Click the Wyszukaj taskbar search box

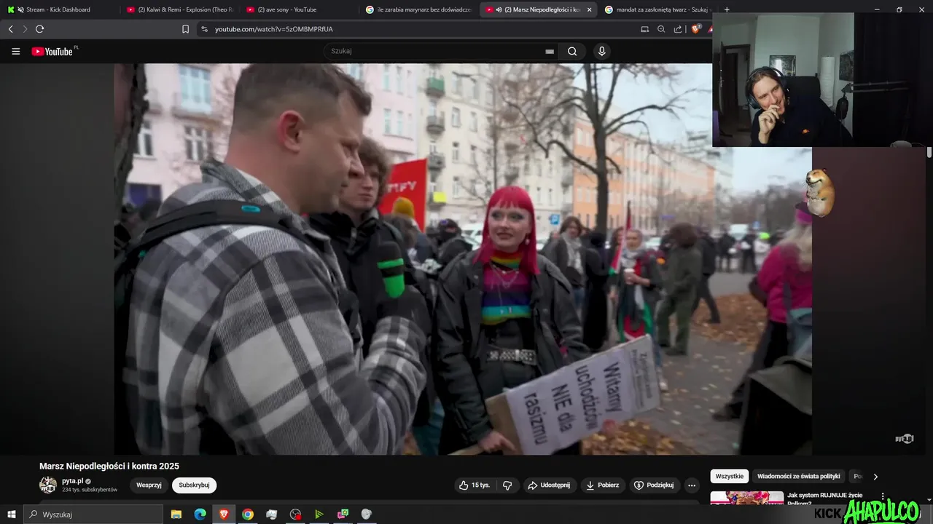click(93, 515)
